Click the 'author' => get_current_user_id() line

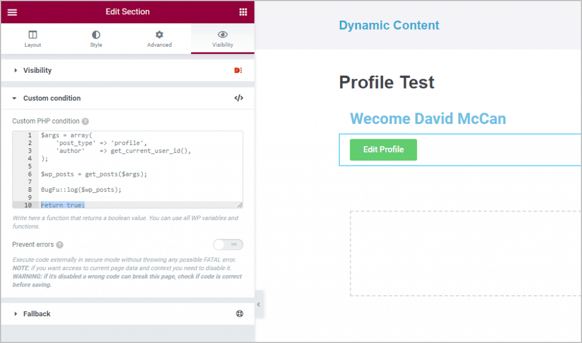click(123, 151)
